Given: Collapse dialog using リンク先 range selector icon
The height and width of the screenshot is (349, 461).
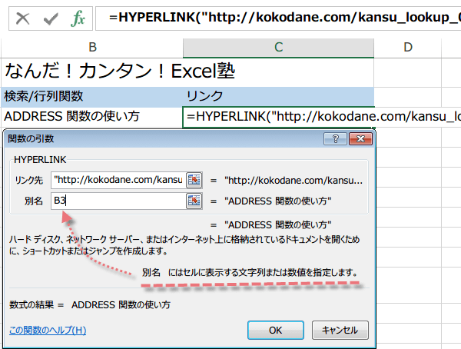Looking at the screenshot, I should 194,180.
